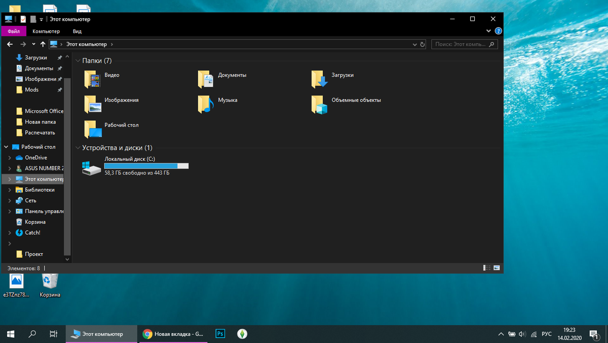The height and width of the screenshot is (343, 608).
Task: Click Этот компьютер taskbar button
Action: (x=101, y=334)
